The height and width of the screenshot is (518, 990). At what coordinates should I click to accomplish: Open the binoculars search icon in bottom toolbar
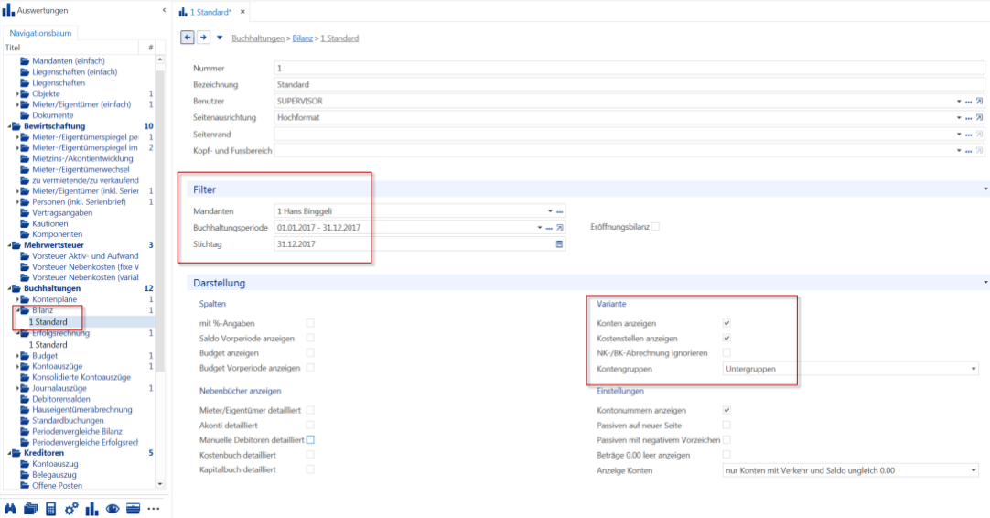click(10, 509)
